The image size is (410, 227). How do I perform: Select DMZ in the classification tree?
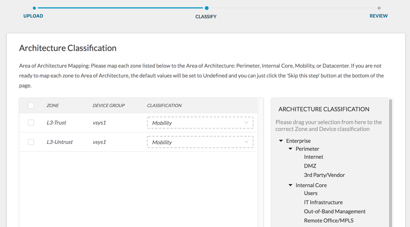(310, 166)
